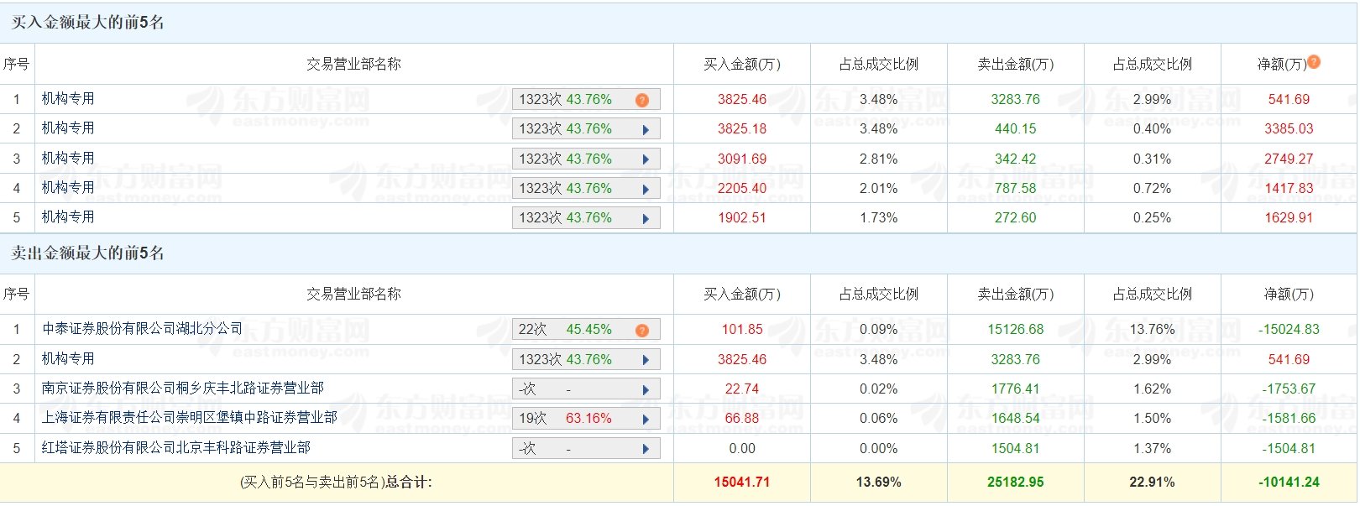This screenshot has height=506, width=1360.
Task: Click 机构专用 in buy row 2
Action: tap(68, 128)
